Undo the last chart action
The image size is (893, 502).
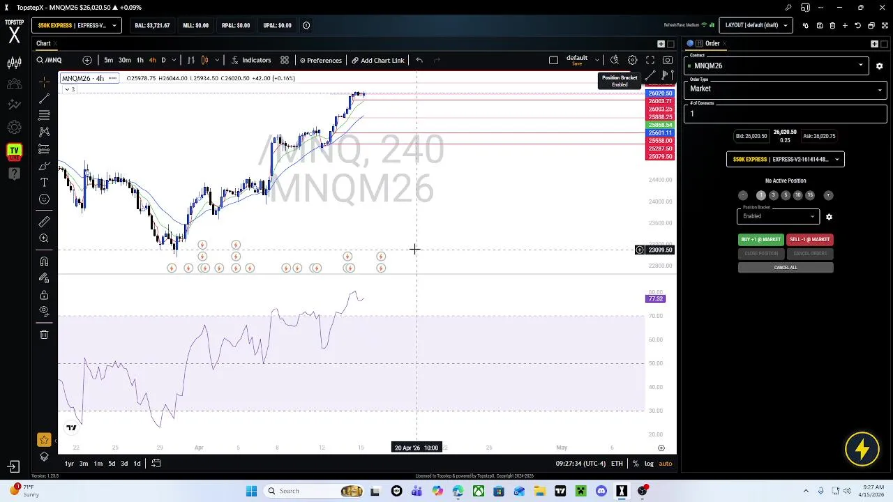coord(419,60)
